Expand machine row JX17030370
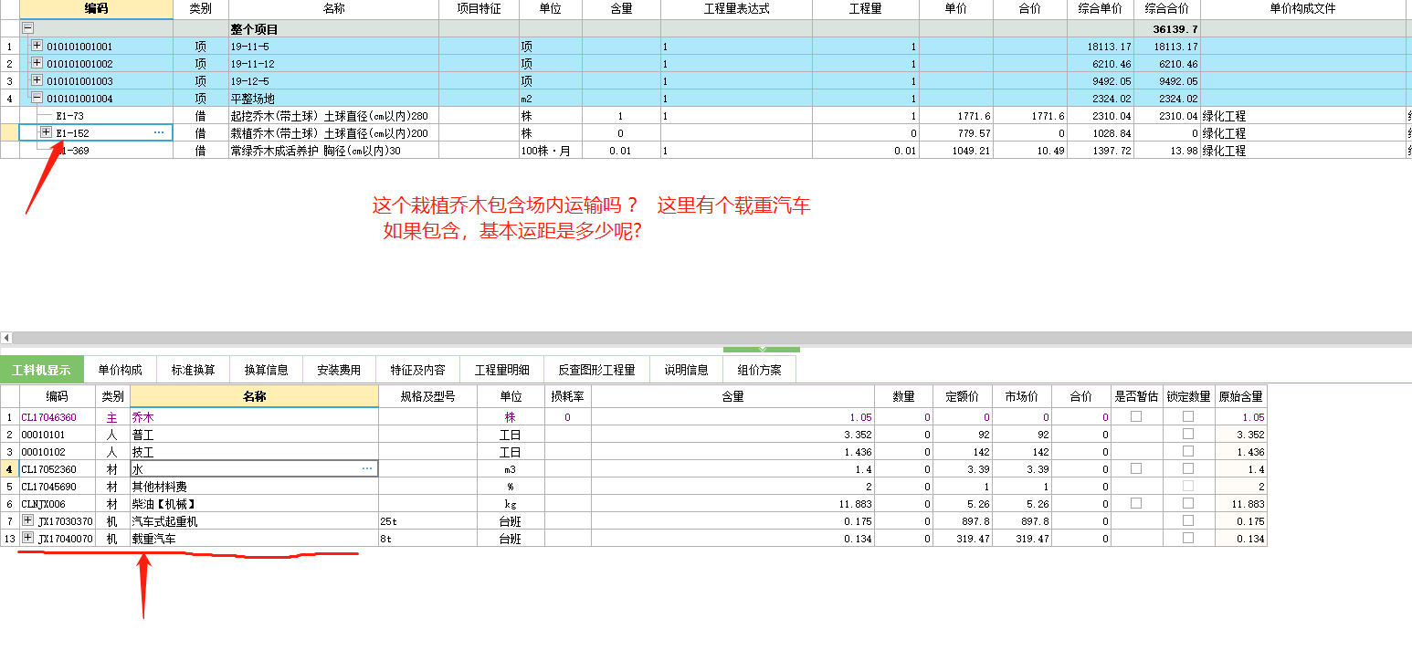 (x=27, y=521)
